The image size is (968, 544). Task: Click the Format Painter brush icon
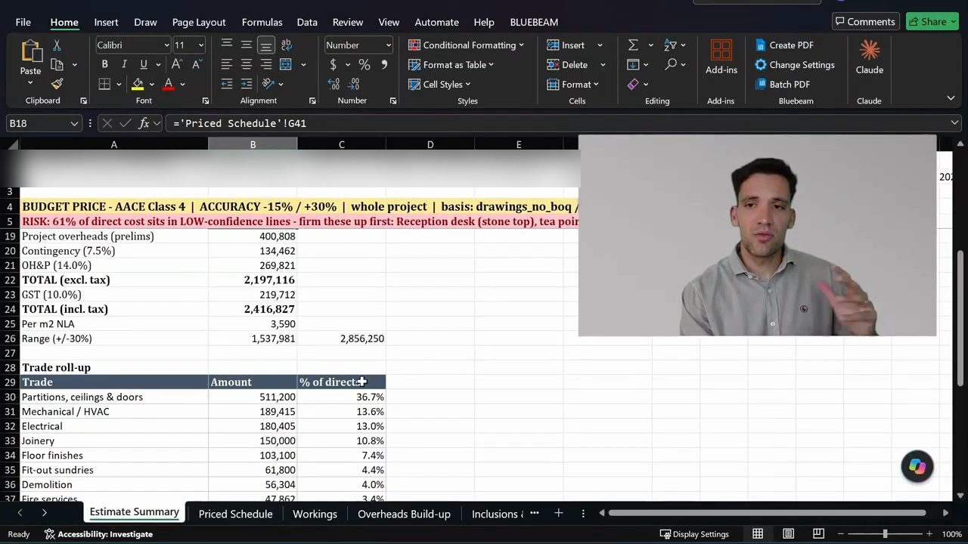[x=57, y=84]
